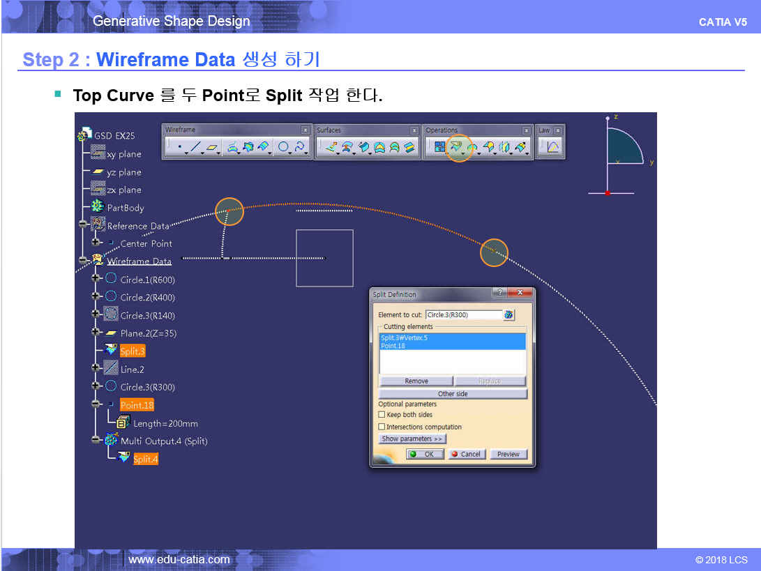Expand the Circle.1(R600) tree node
Image resolution: width=761 pixels, height=571 pixels.
click(96, 279)
